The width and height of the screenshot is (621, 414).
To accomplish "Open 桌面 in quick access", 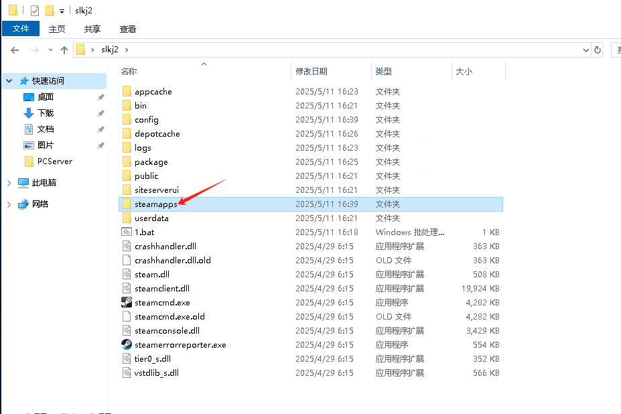I will click(x=46, y=96).
